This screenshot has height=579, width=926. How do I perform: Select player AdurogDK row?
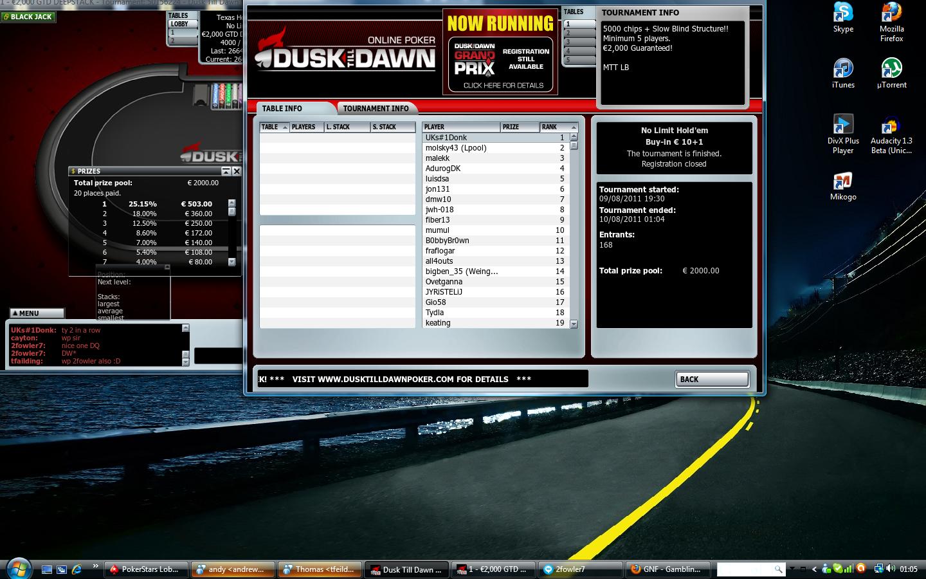point(496,169)
